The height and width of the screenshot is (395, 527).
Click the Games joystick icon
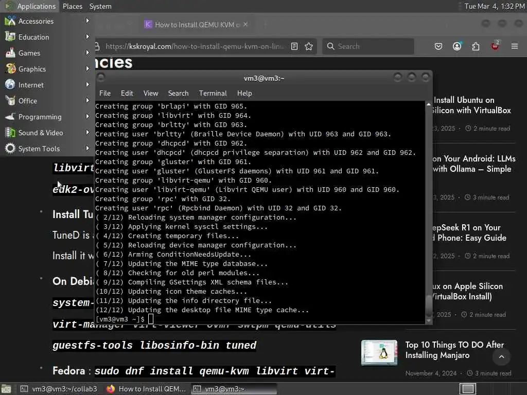coord(10,53)
